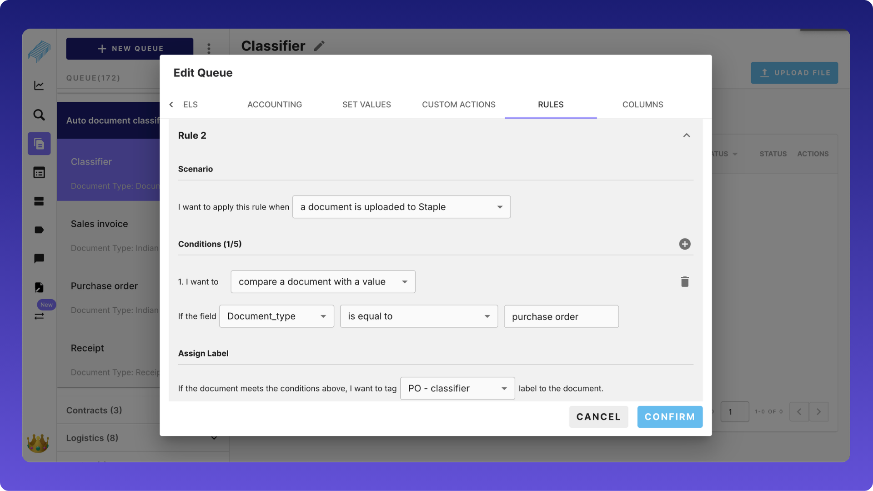Screen dimensions: 873x491
Task: Open the search icon in sidebar
Action: coord(39,115)
